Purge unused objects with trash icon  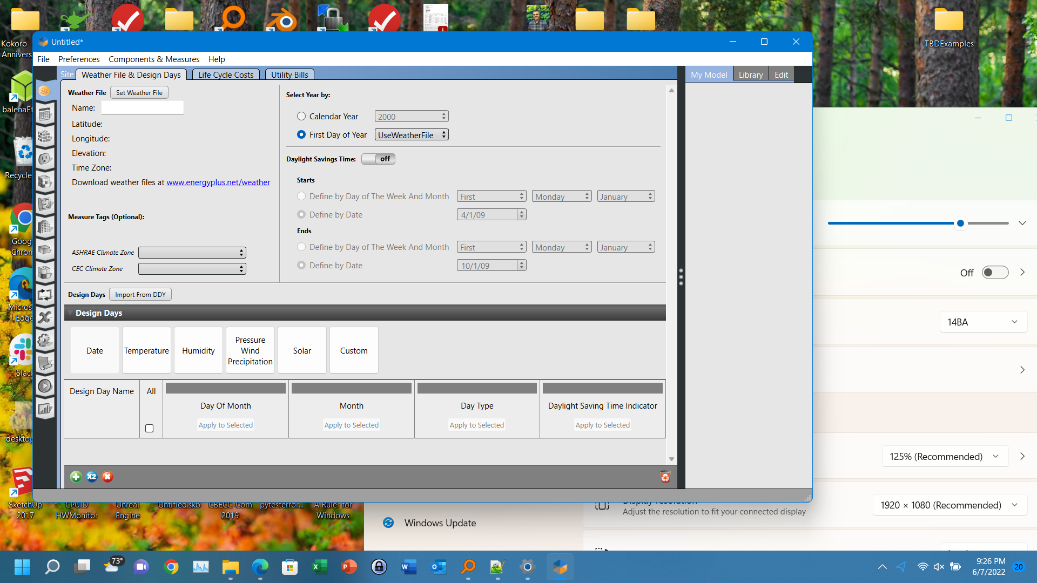click(x=665, y=477)
